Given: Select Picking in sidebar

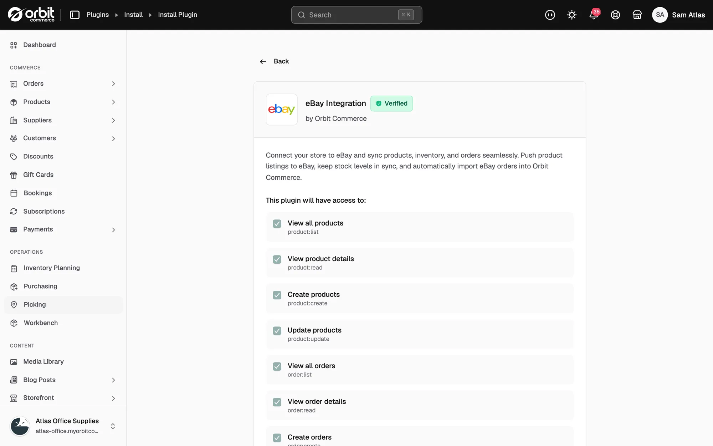Looking at the screenshot, I should tap(63, 305).
